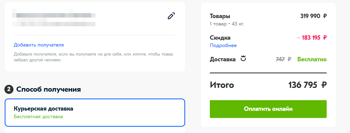Click the red −183 195 ₽ discount amount
The height and width of the screenshot is (133, 350).
pos(312,38)
